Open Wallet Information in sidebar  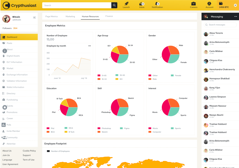pos(15,87)
